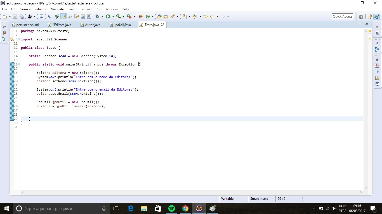382x214 pixels.
Task: Switch to the JpaUtil.java tab
Action: (122, 25)
